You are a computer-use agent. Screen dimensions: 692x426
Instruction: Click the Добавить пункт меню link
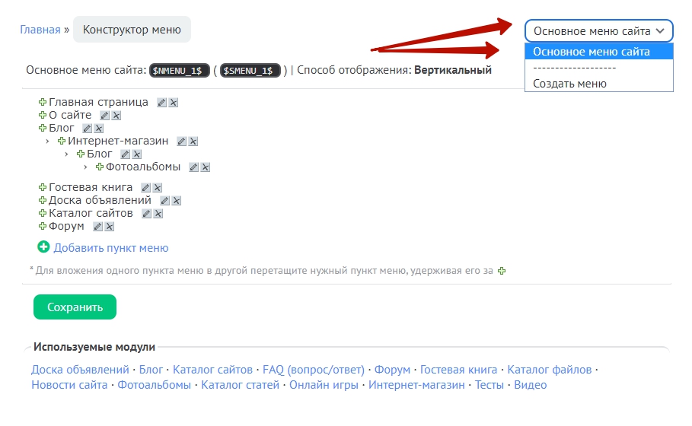click(111, 248)
